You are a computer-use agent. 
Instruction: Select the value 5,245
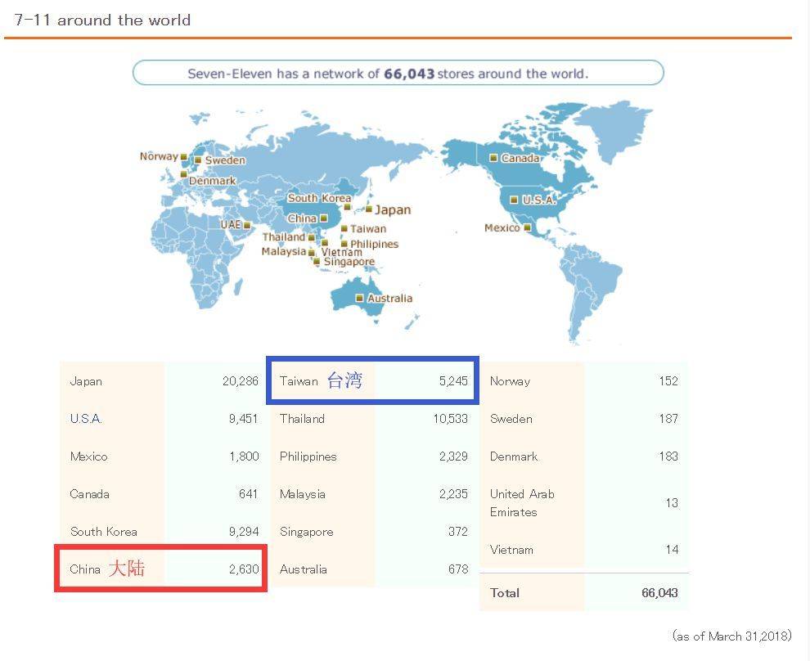[x=453, y=381]
